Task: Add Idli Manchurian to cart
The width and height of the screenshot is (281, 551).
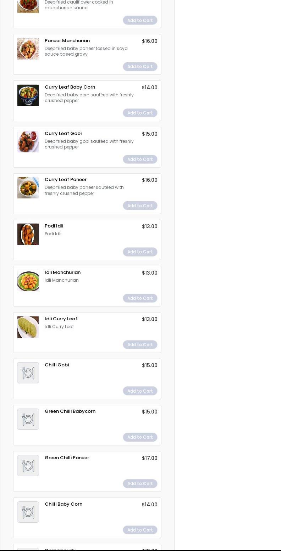Action: click(x=140, y=298)
